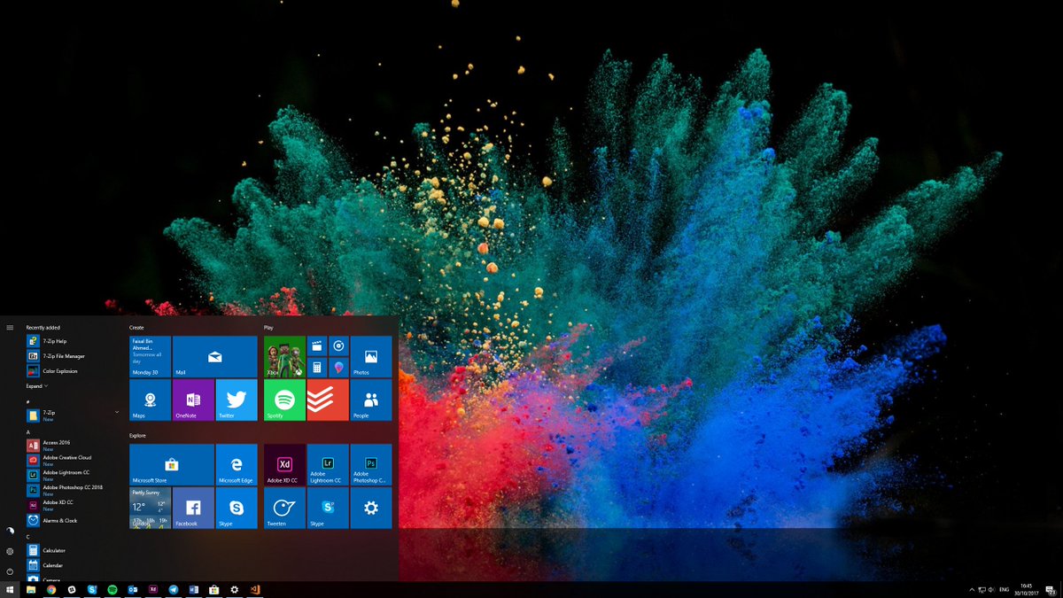The width and height of the screenshot is (1063, 598).
Task: Open Word from the taskbar
Action: coord(194,589)
